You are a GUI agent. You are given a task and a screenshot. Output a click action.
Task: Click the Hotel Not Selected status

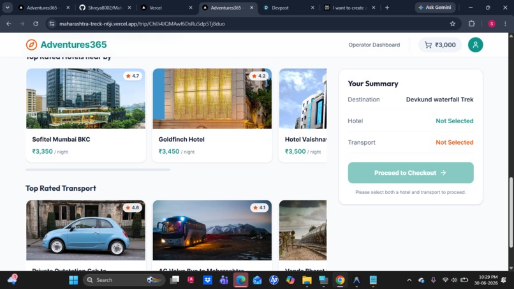click(454, 121)
